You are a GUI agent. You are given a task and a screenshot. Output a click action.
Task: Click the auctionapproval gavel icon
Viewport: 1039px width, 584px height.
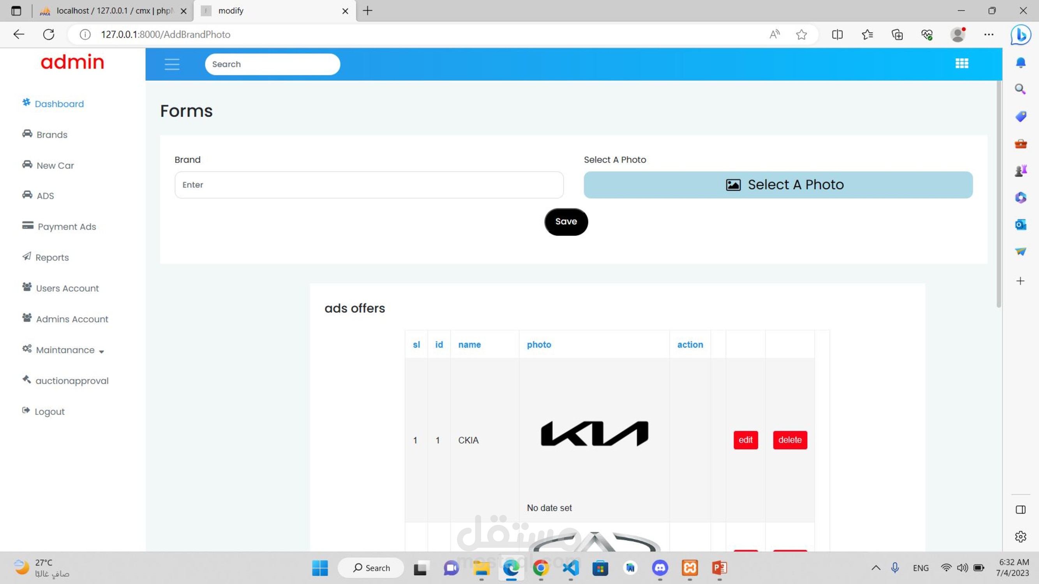click(x=26, y=379)
